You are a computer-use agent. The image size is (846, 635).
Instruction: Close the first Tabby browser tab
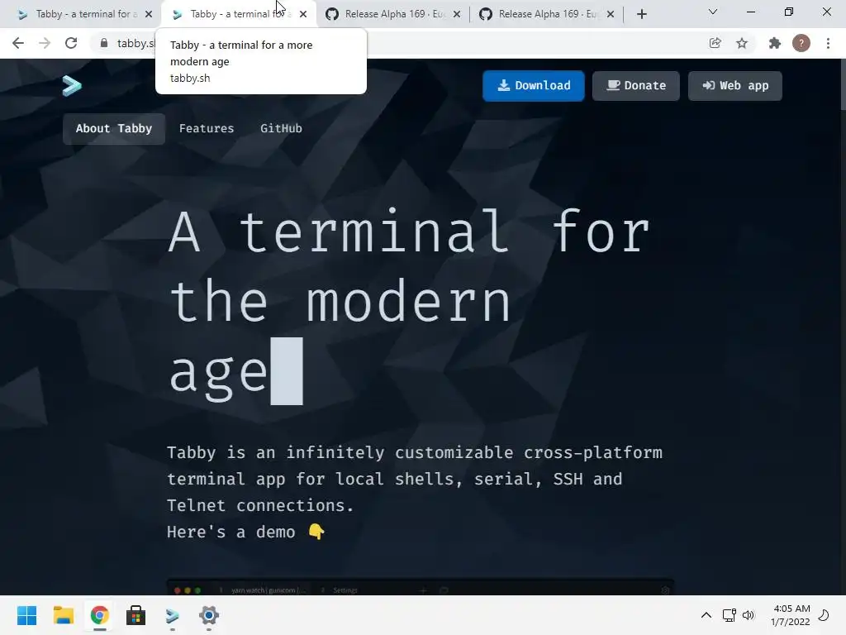pyautogui.click(x=149, y=14)
